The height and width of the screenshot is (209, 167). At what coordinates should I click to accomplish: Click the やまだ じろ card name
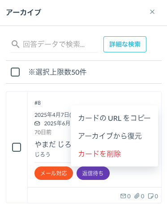point(53,145)
